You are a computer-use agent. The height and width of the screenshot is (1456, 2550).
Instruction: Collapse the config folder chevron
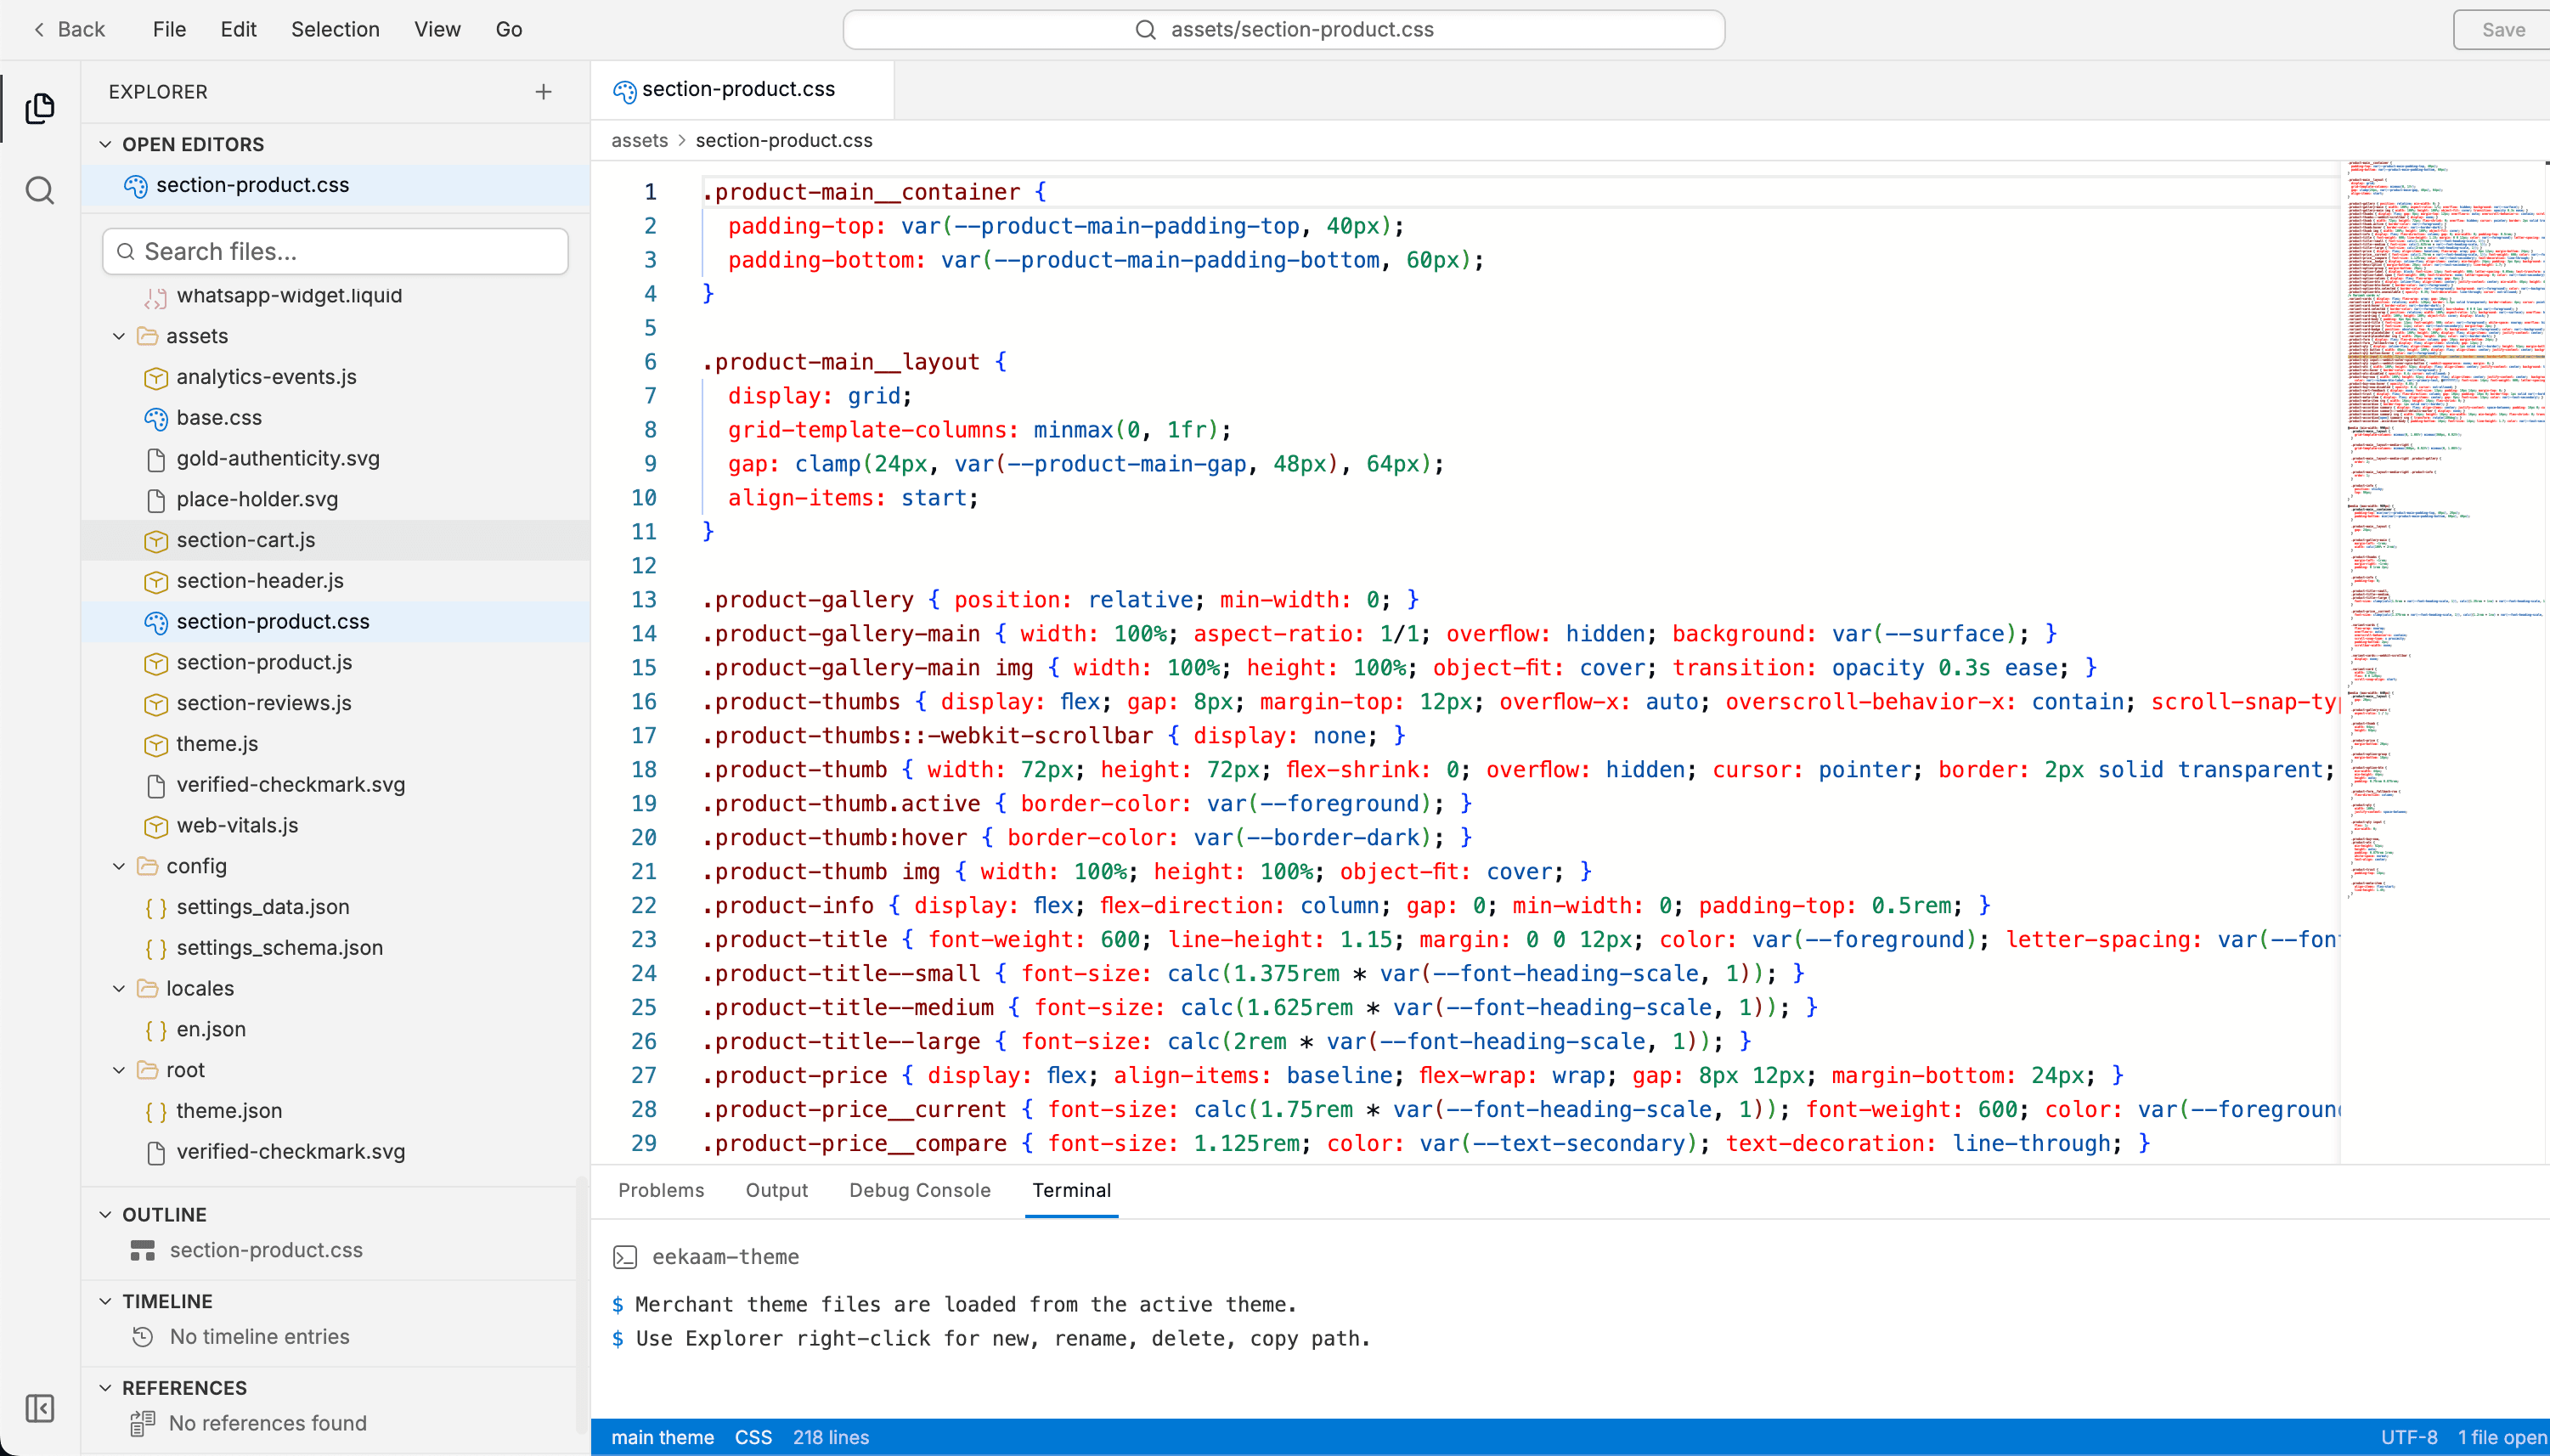click(119, 866)
